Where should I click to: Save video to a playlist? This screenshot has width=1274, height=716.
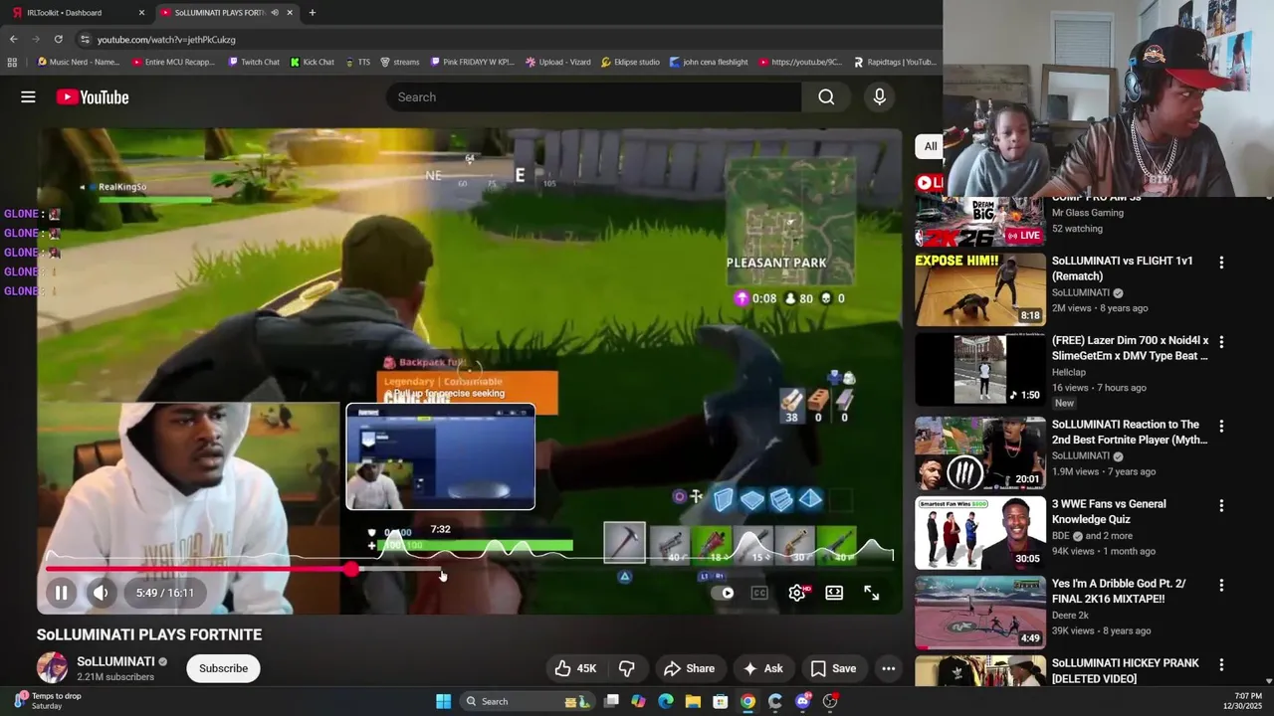tap(833, 668)
